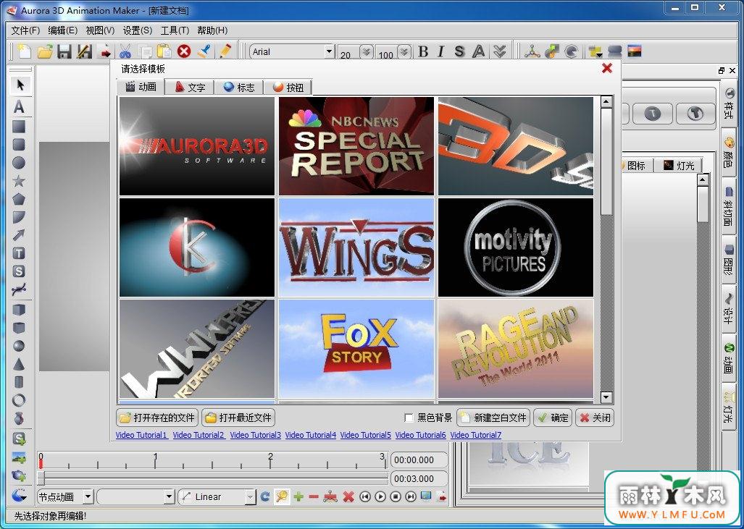Screen dimensions: 744x529
Task: Open the Arial font dropdown
Action: (329, 51)
